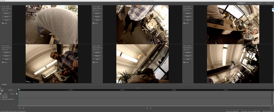Click the keyboard and monitor video thumbnail

point(233,24)
